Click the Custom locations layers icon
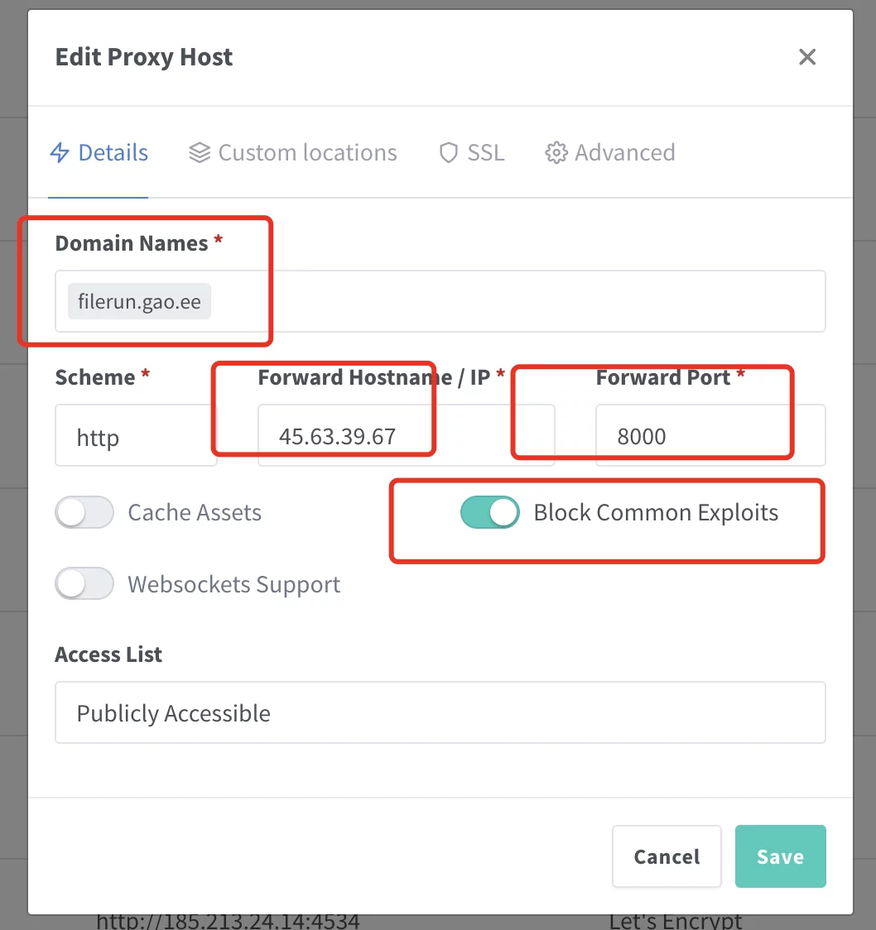 point(200,153)
